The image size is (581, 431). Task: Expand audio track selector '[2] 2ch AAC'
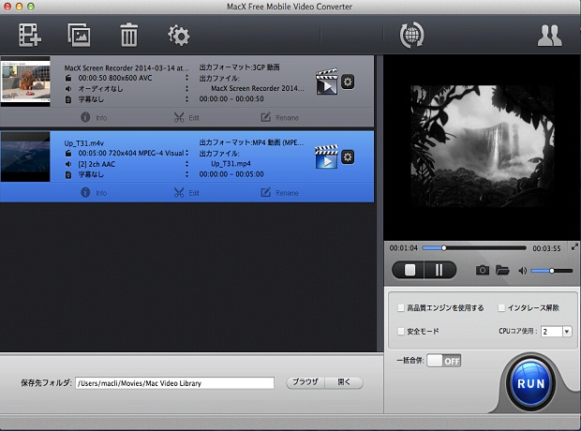coord(186,164)
